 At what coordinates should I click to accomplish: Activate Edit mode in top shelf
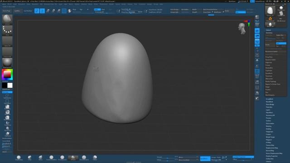(37, 11)
